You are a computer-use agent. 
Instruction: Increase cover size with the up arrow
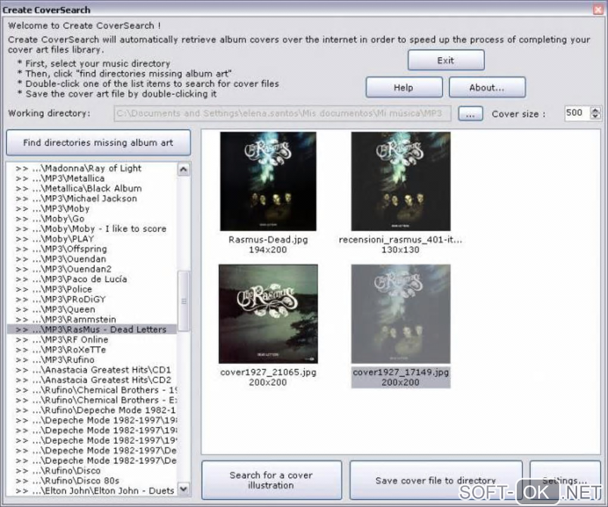click(x=595, y=110)
